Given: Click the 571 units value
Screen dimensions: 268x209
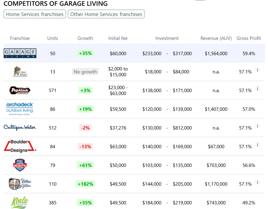Looking at the screenshot, I should (53, 90).
